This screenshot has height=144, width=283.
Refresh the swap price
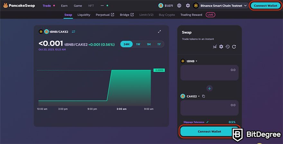[234, 47]
